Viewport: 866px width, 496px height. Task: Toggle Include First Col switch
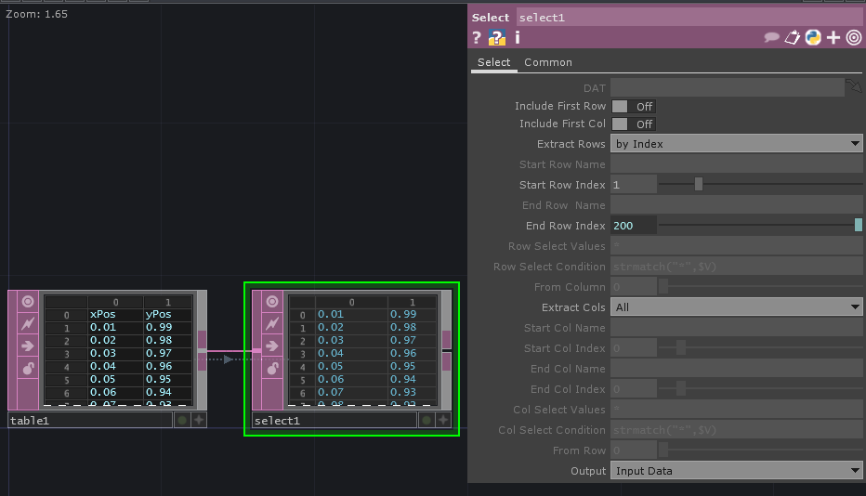[x=633, y=124]
